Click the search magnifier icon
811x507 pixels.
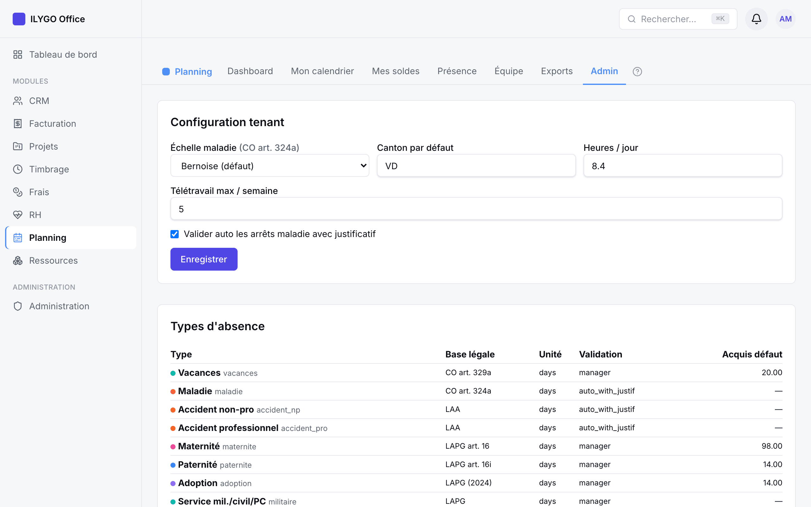click(x=631, y=19)
